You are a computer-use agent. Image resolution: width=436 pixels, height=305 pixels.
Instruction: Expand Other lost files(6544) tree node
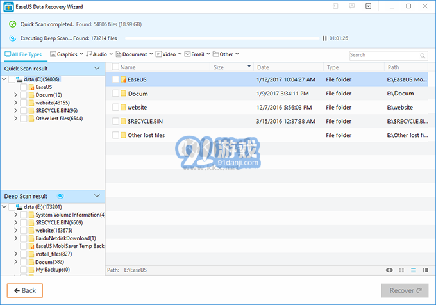(15, 119)
